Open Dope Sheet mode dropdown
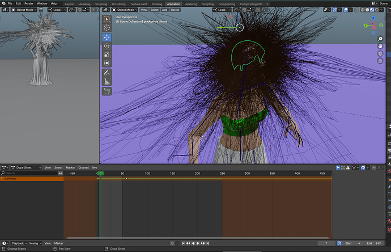The width and height of the screenshot is (391, 252). point(26,167)
